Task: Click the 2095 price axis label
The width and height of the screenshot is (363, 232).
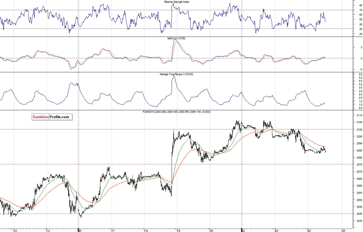Action: pyautogui.click(x=359, y=137)
